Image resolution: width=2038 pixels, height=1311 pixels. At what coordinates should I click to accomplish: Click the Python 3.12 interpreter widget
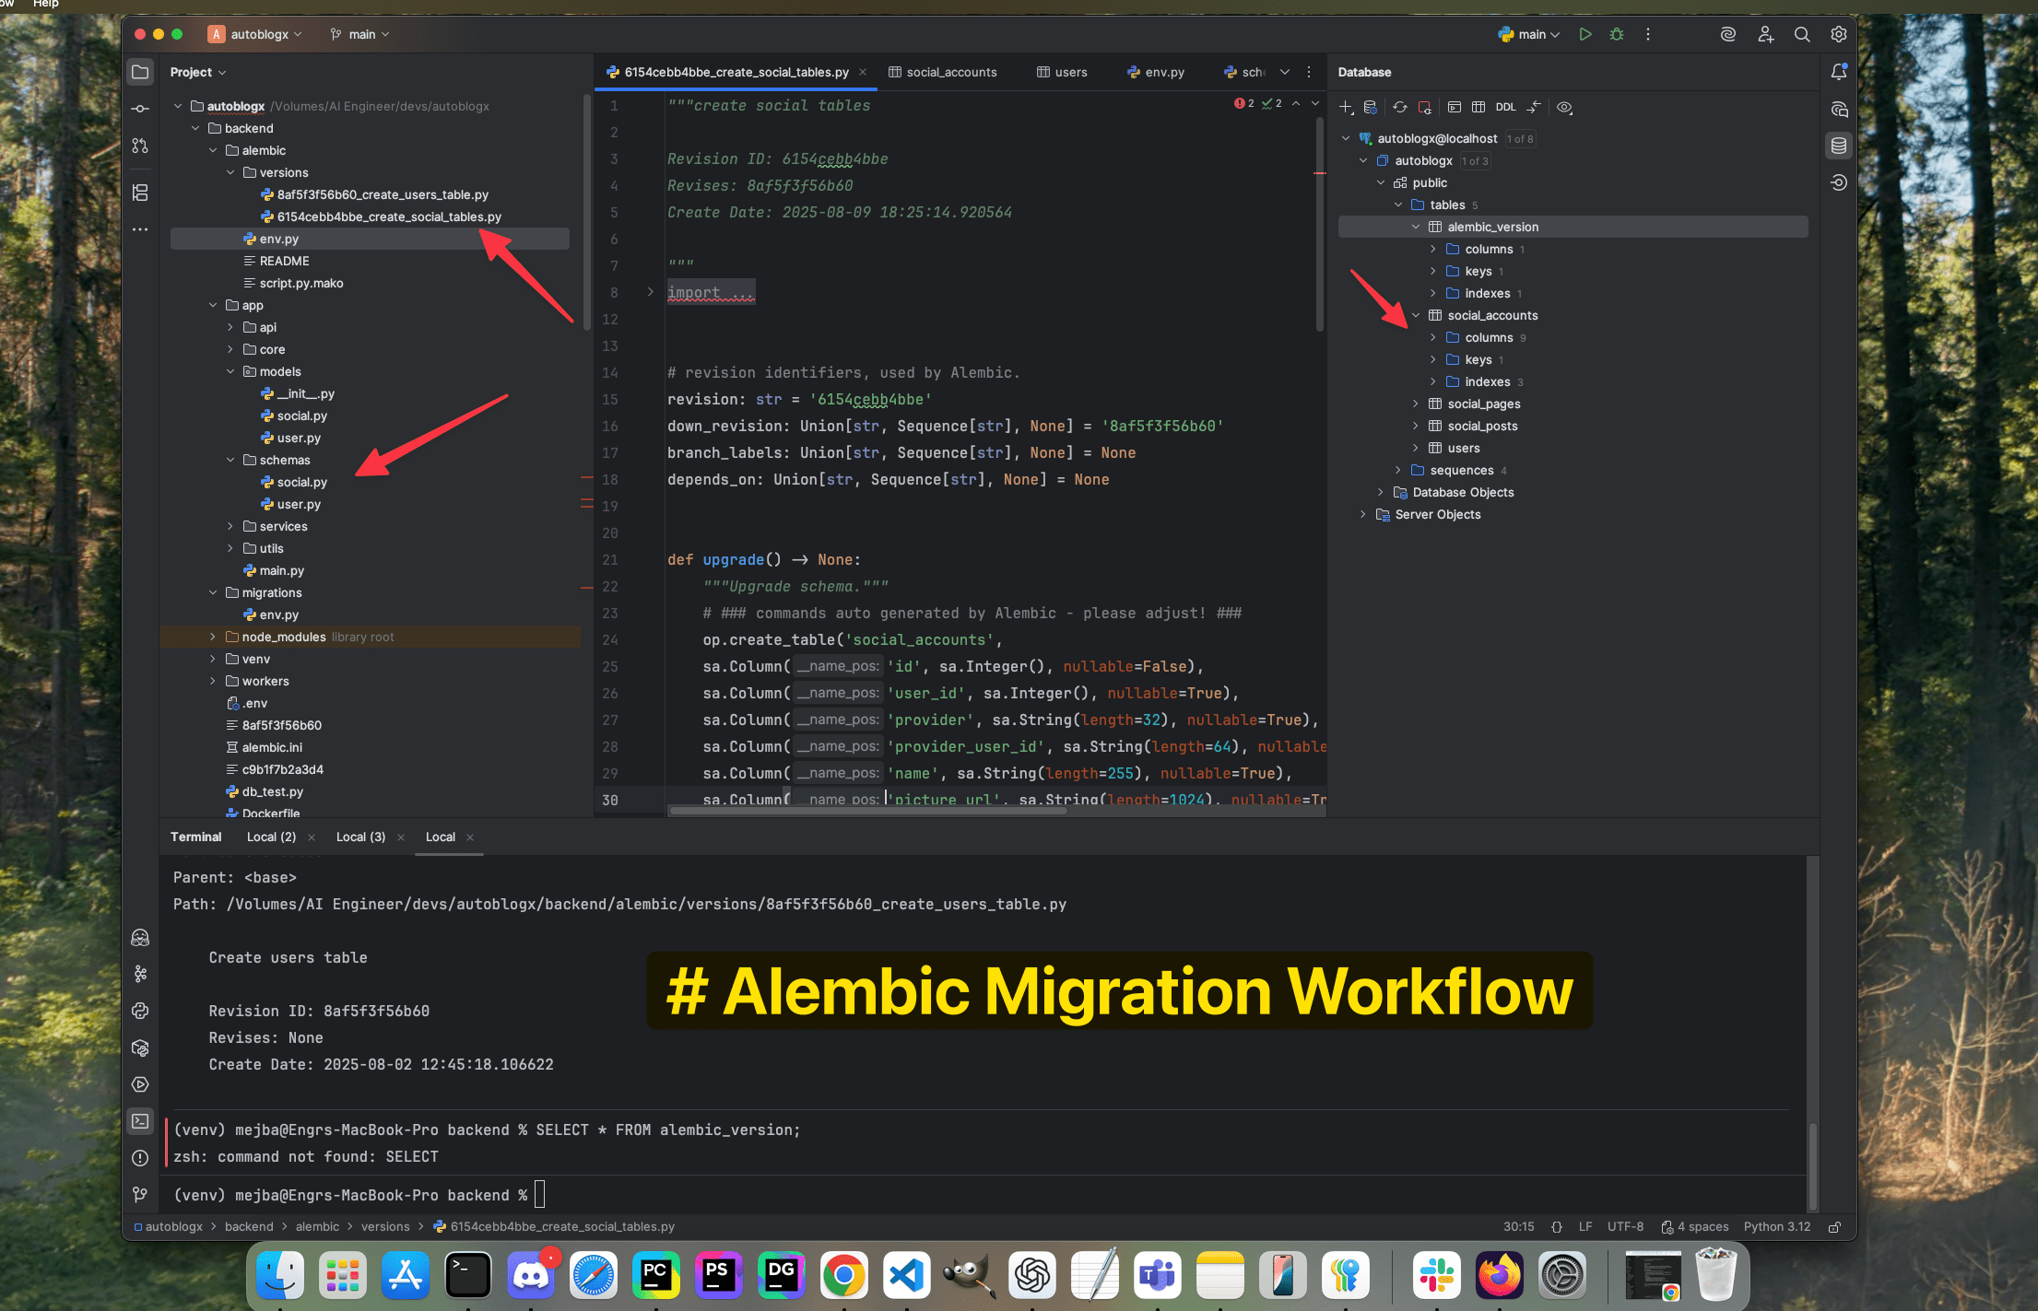click(x=1777, y=1227)
